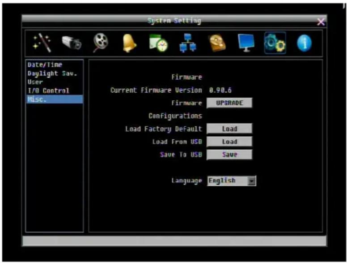Image resolution: width=347 pixels, height=263 pixels.
Task: Click the Save To USB label
Action: tap(181, 155)
